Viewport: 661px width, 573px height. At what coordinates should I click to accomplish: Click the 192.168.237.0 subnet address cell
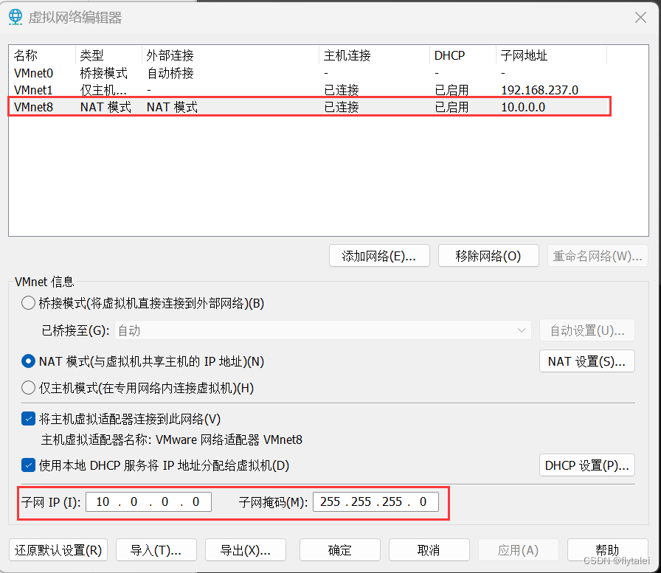[539, 90]
